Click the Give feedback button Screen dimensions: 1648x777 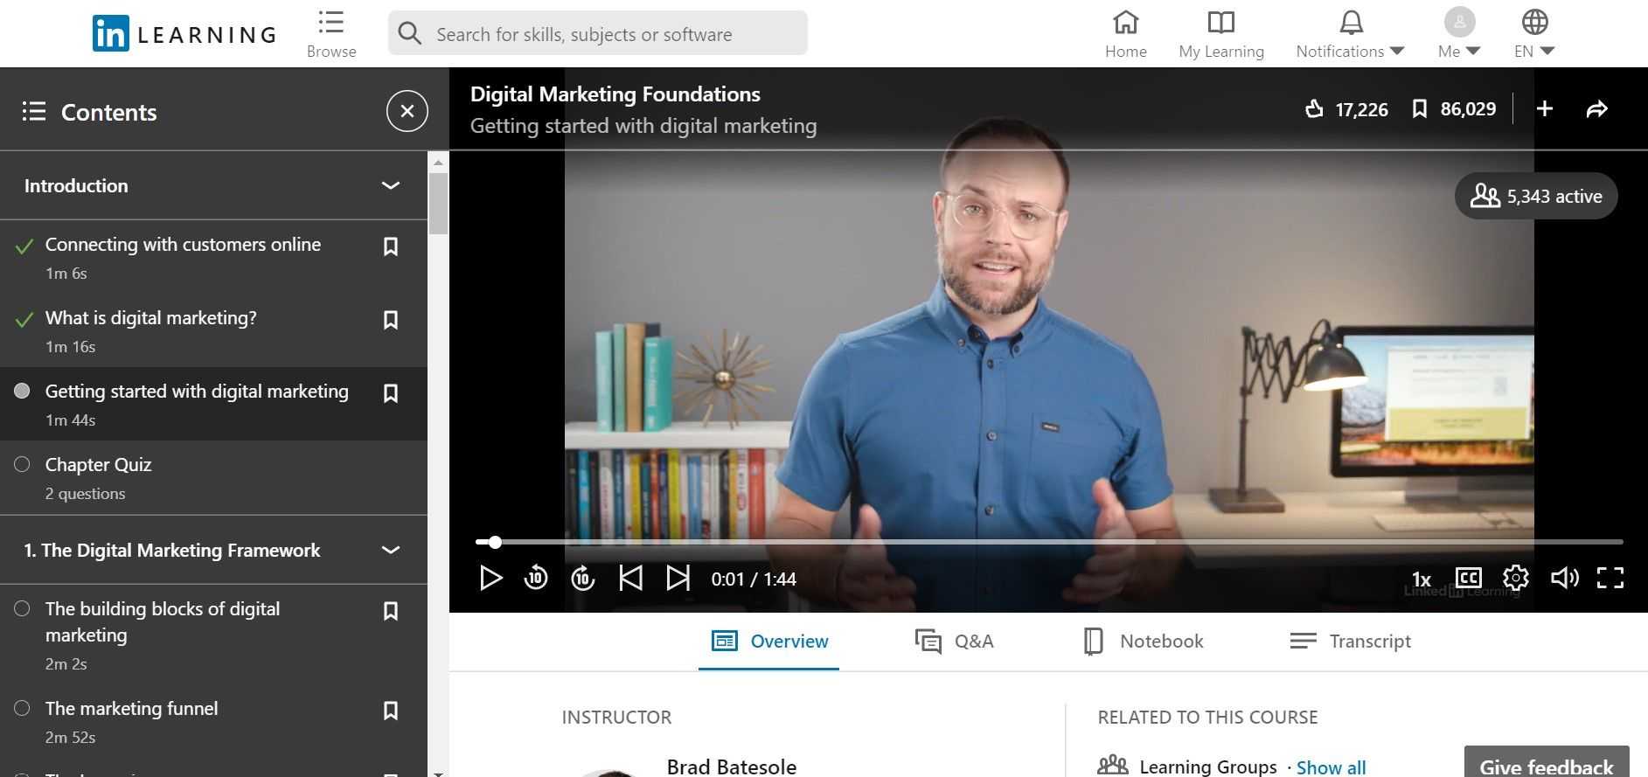[1546, 765]
